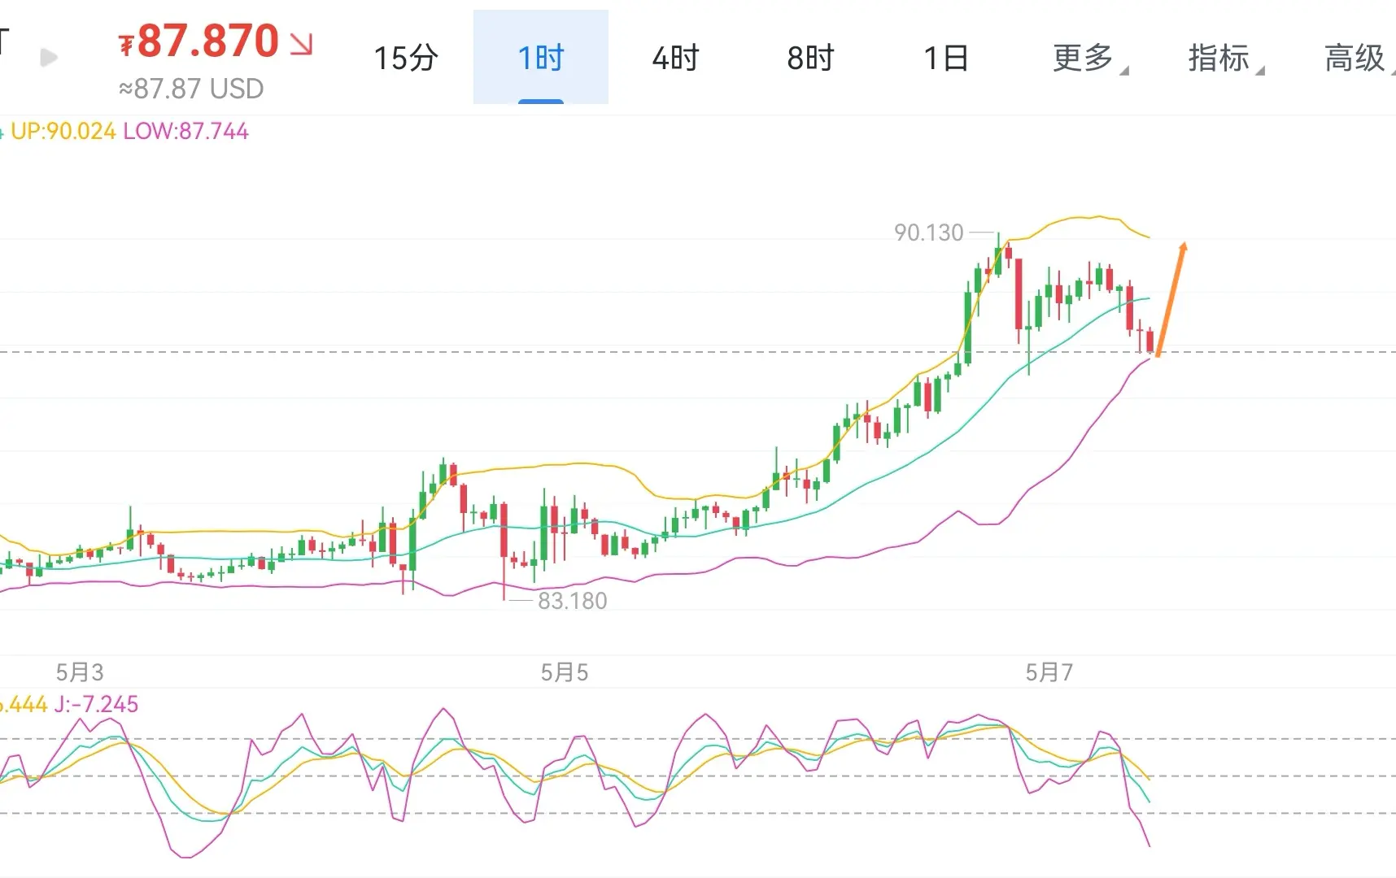This screenshot has width=1396, height=878.
Task: Select the 1时 timeframe tab
Action: point(541,58)
